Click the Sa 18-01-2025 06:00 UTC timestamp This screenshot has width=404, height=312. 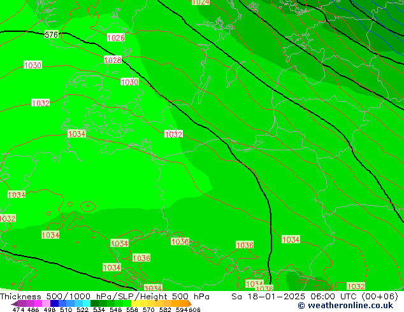tap(314, 297)
